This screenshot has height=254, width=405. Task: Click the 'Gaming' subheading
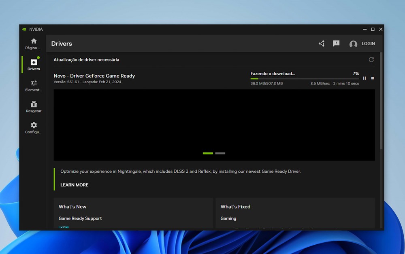point(228,218)
